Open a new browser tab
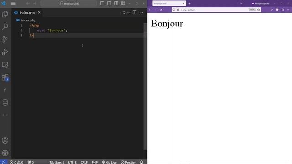 coord(189,3)
